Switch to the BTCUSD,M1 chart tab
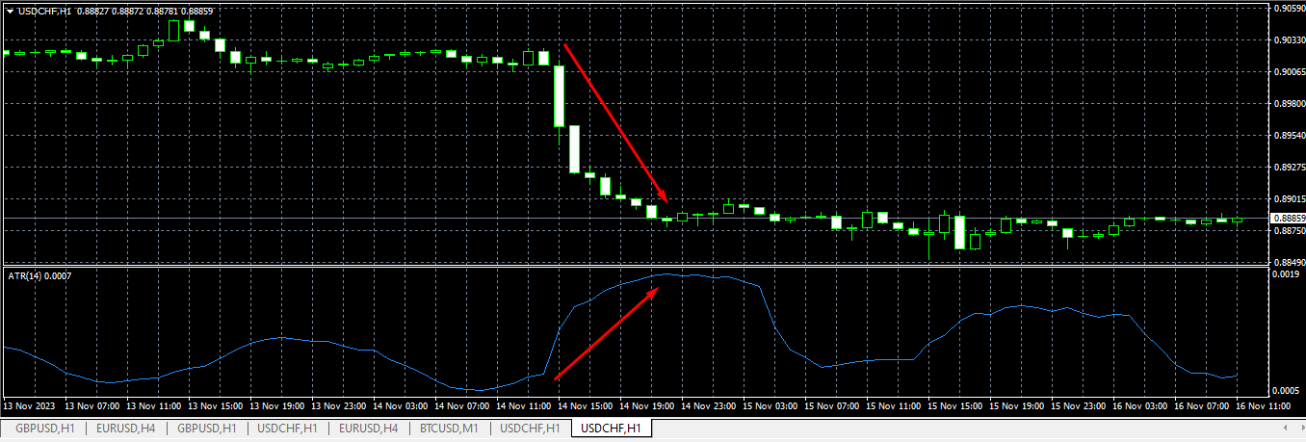 tap(450, 428)
